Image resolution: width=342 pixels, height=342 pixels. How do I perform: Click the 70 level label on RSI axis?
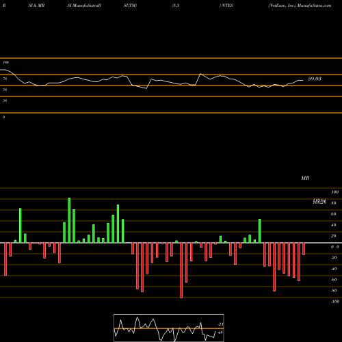[5, 79]
